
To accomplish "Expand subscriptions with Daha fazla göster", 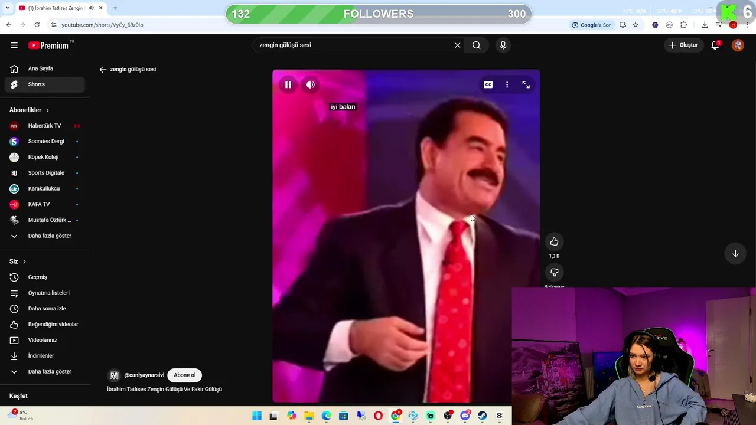I will (x=45, y=236).
